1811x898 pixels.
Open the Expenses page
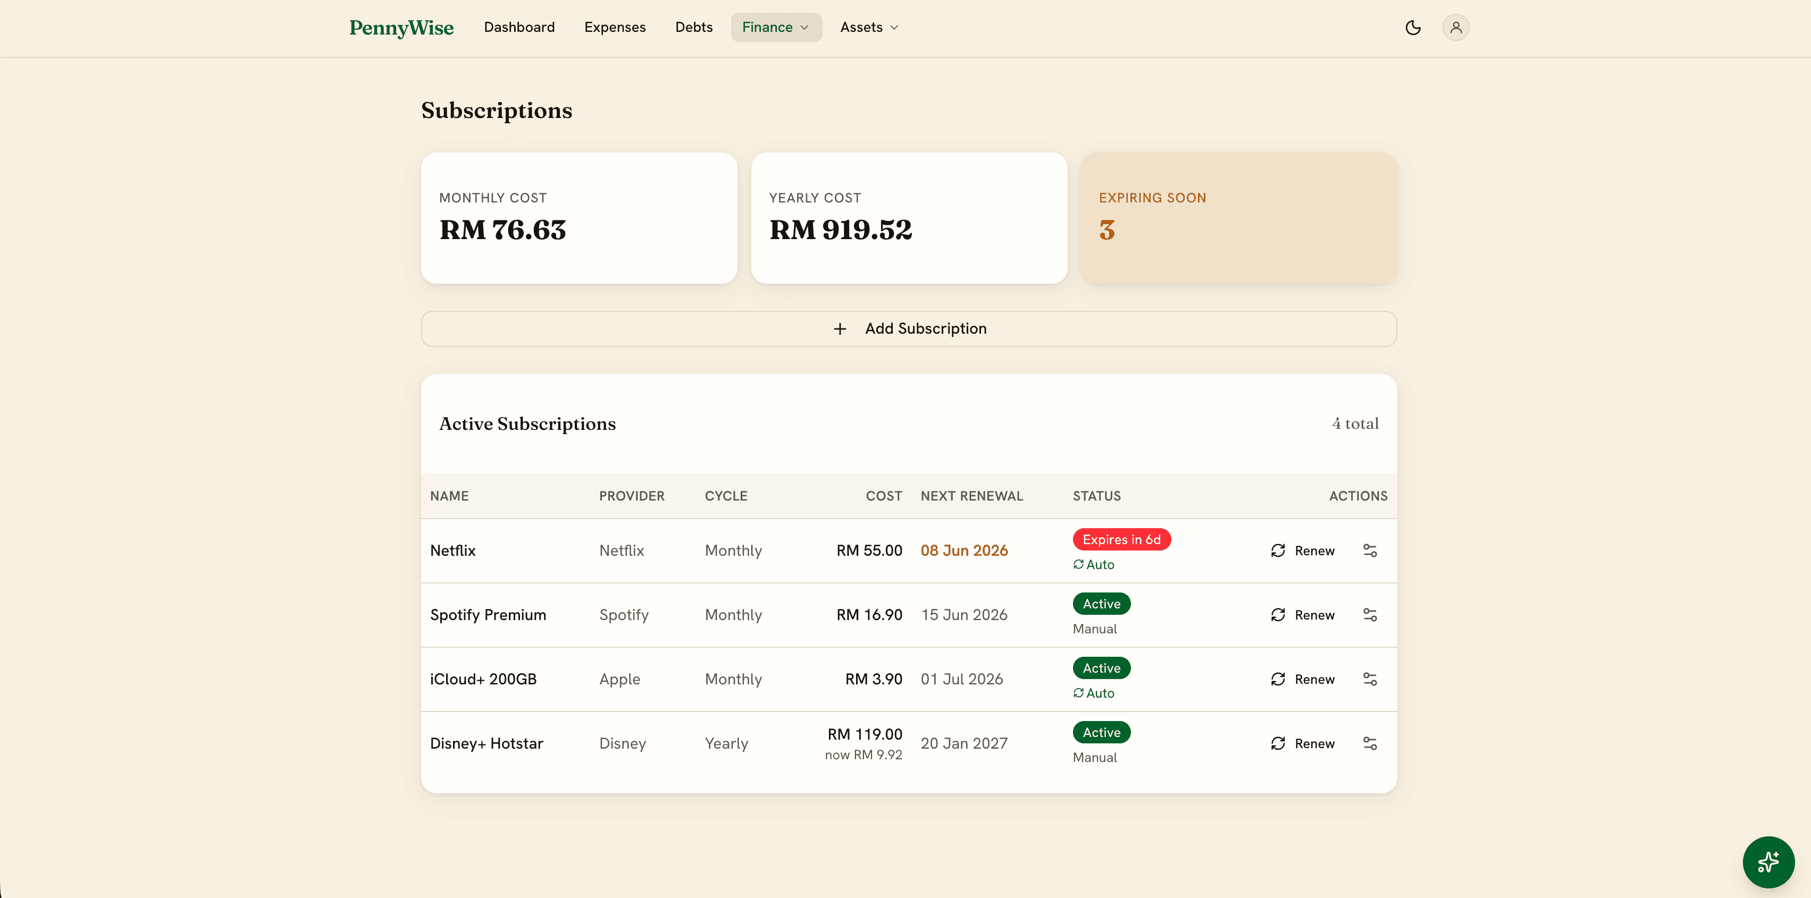pos(615,28)
